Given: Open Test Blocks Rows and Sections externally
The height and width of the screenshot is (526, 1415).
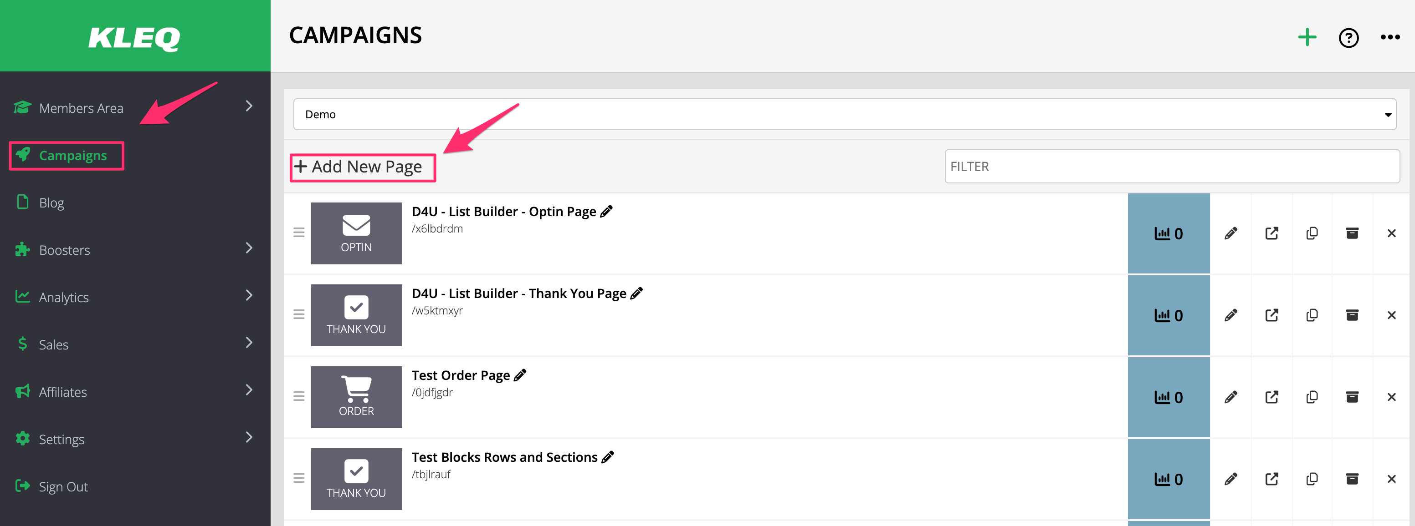Looking at the screenshot, I should coord(1271,480).
